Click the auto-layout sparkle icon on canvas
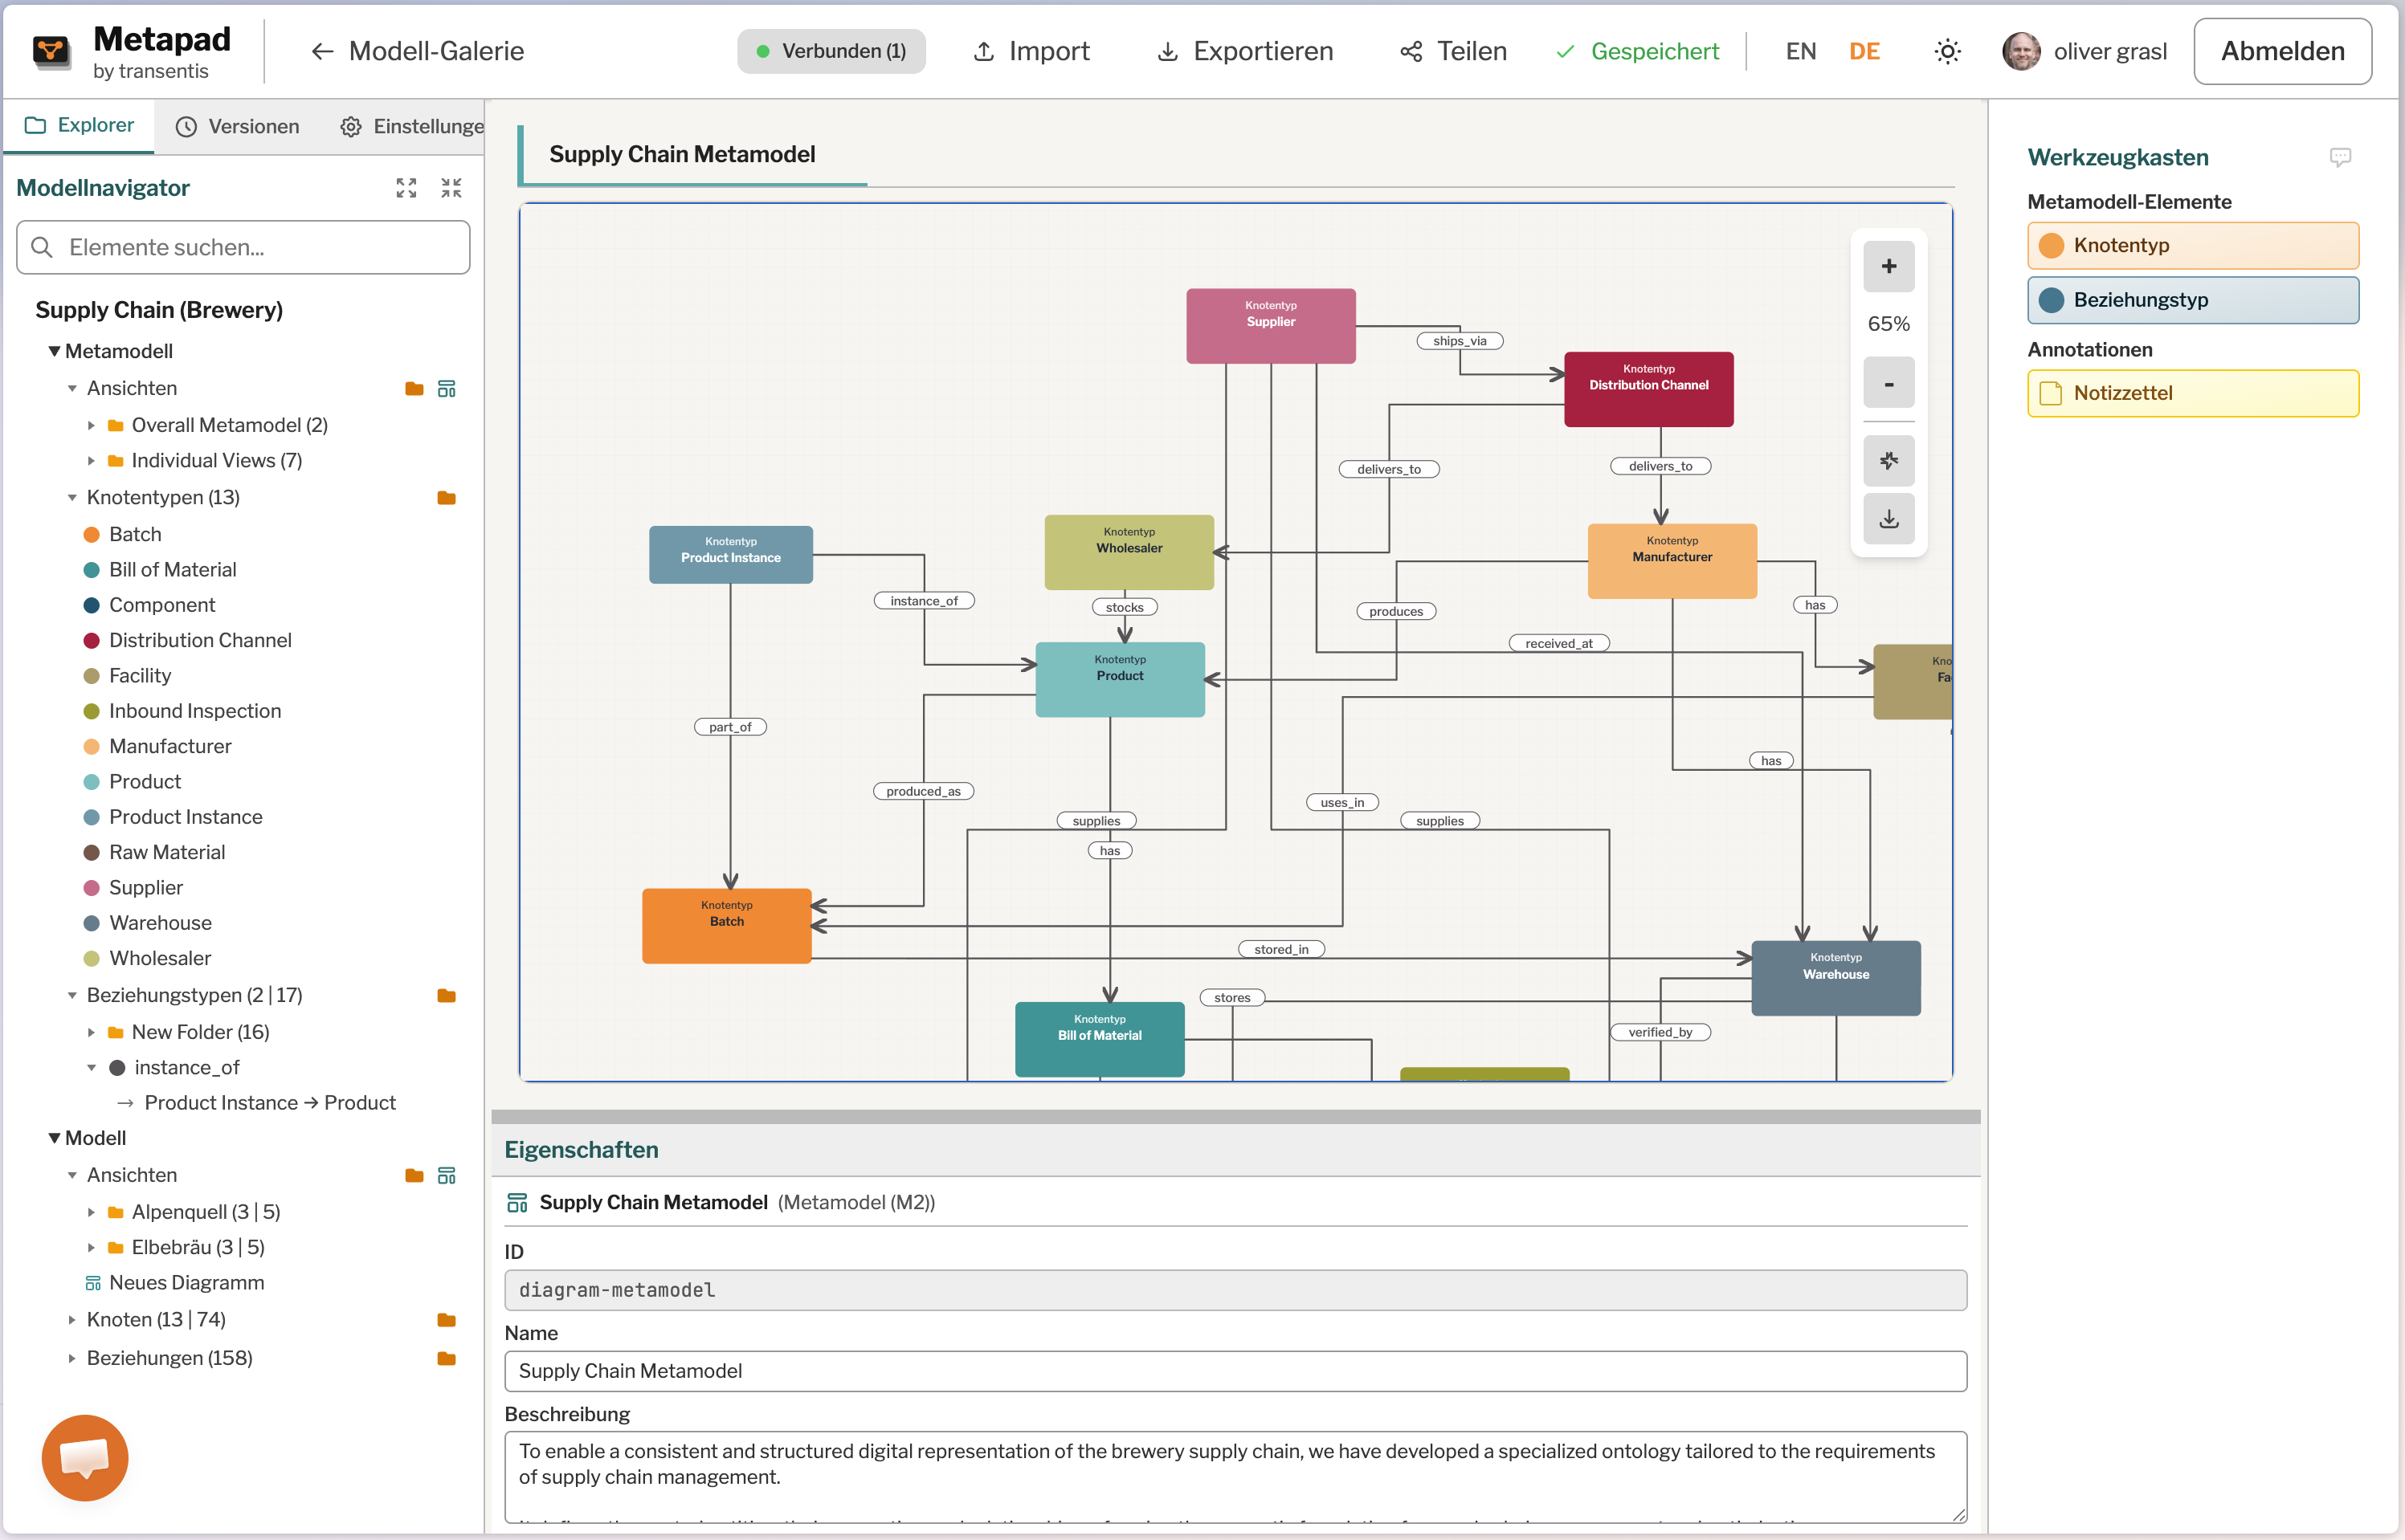 (x=1888, y=461)
